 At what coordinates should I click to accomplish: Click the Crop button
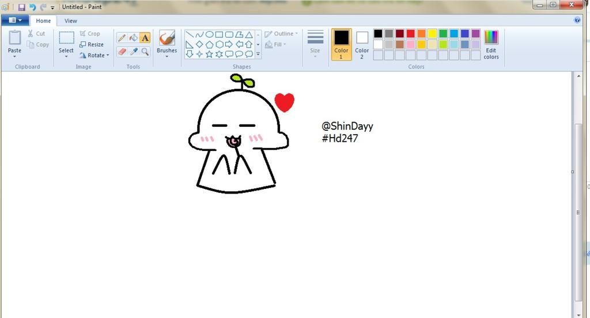tap(89, 33)
